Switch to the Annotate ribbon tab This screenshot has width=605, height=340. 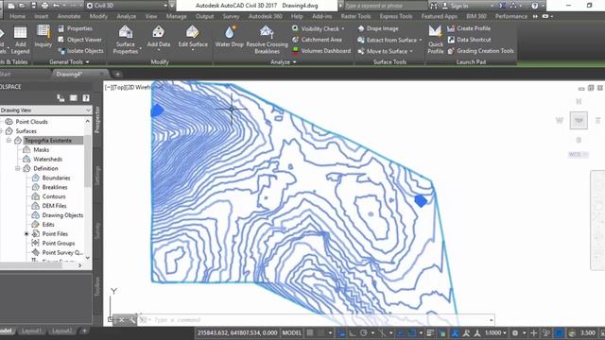click(x=69, y=16)
